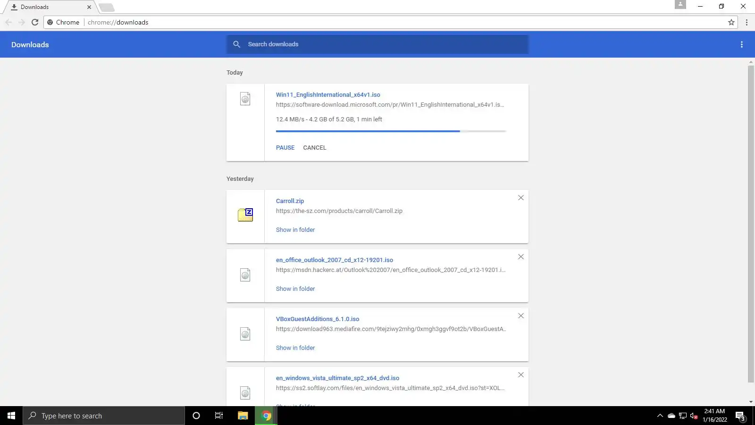This screenshot has height=425, width=755.
Task: Open Task View on the taskbar
Action: pyautogui.click(x=219, y=416)
